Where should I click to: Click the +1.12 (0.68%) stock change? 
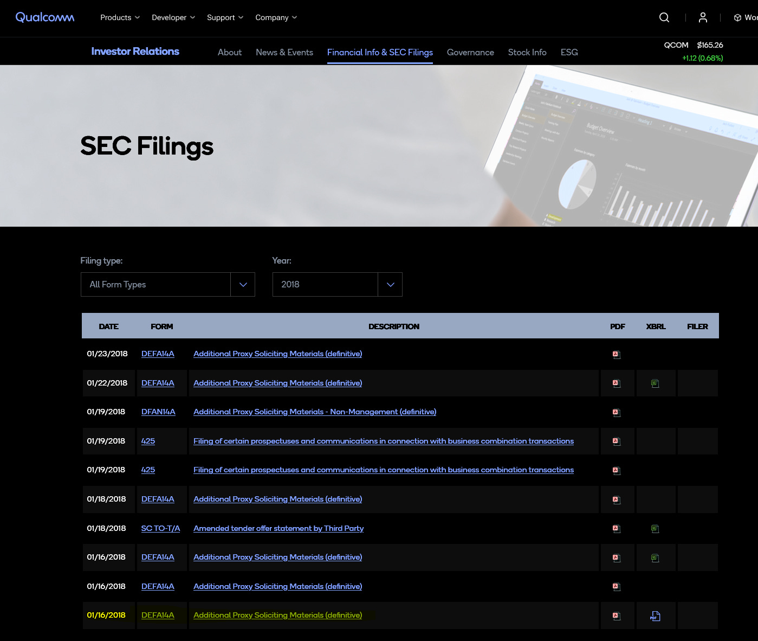(703, 58)
